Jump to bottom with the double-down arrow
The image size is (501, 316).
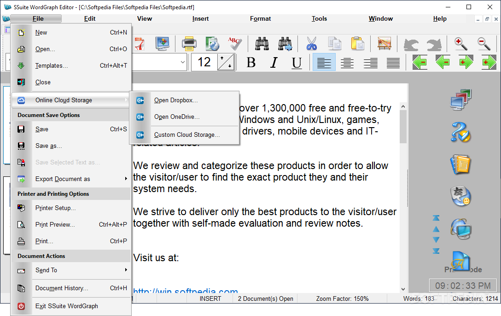pyautogui.click(x=436, y=251)
